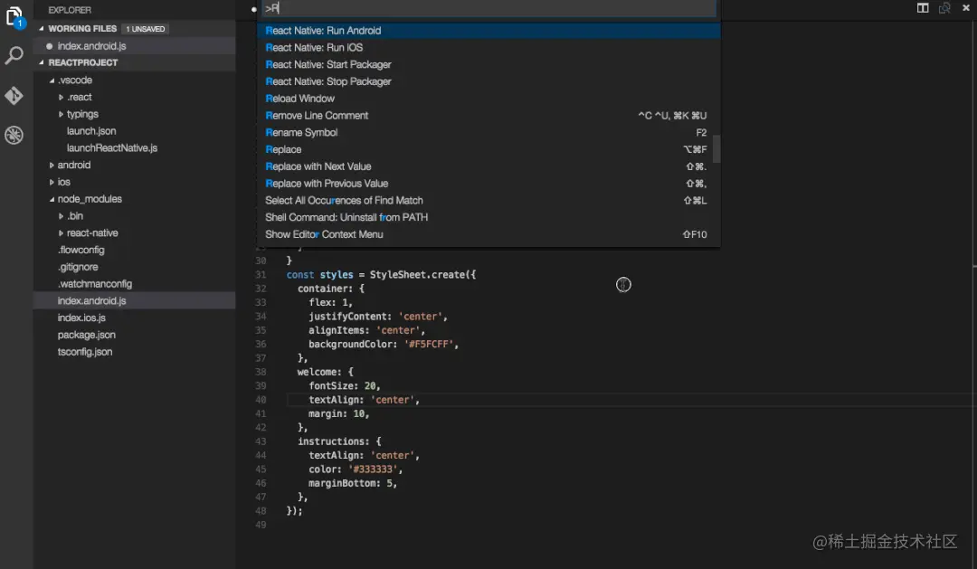Run command React Native: Run Android
The height and width of the screenshot is (569, 977).
pyautogui.click(x=488, y=31)
